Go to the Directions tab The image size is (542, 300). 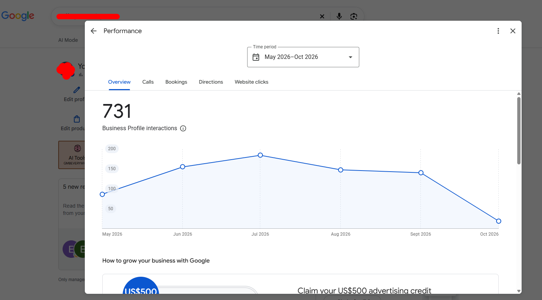211,82
